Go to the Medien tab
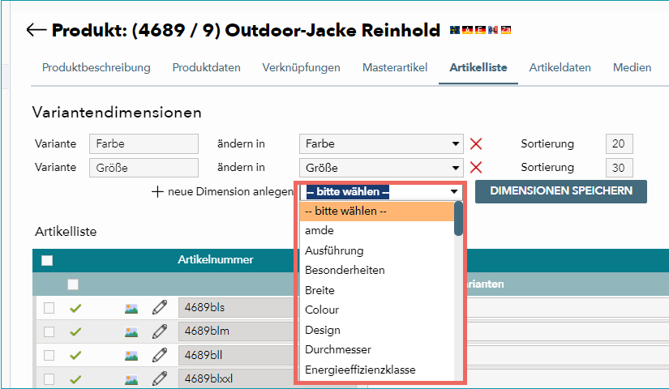The width and height of the screenshot is (669, 389). pyautogui.click(x=632, y=67)
